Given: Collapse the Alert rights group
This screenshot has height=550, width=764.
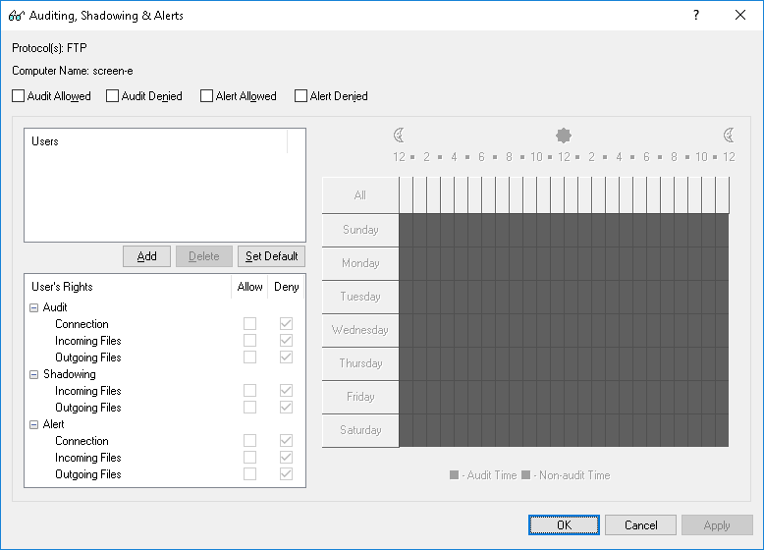Looking at the screenshot, I should (34, 424).
